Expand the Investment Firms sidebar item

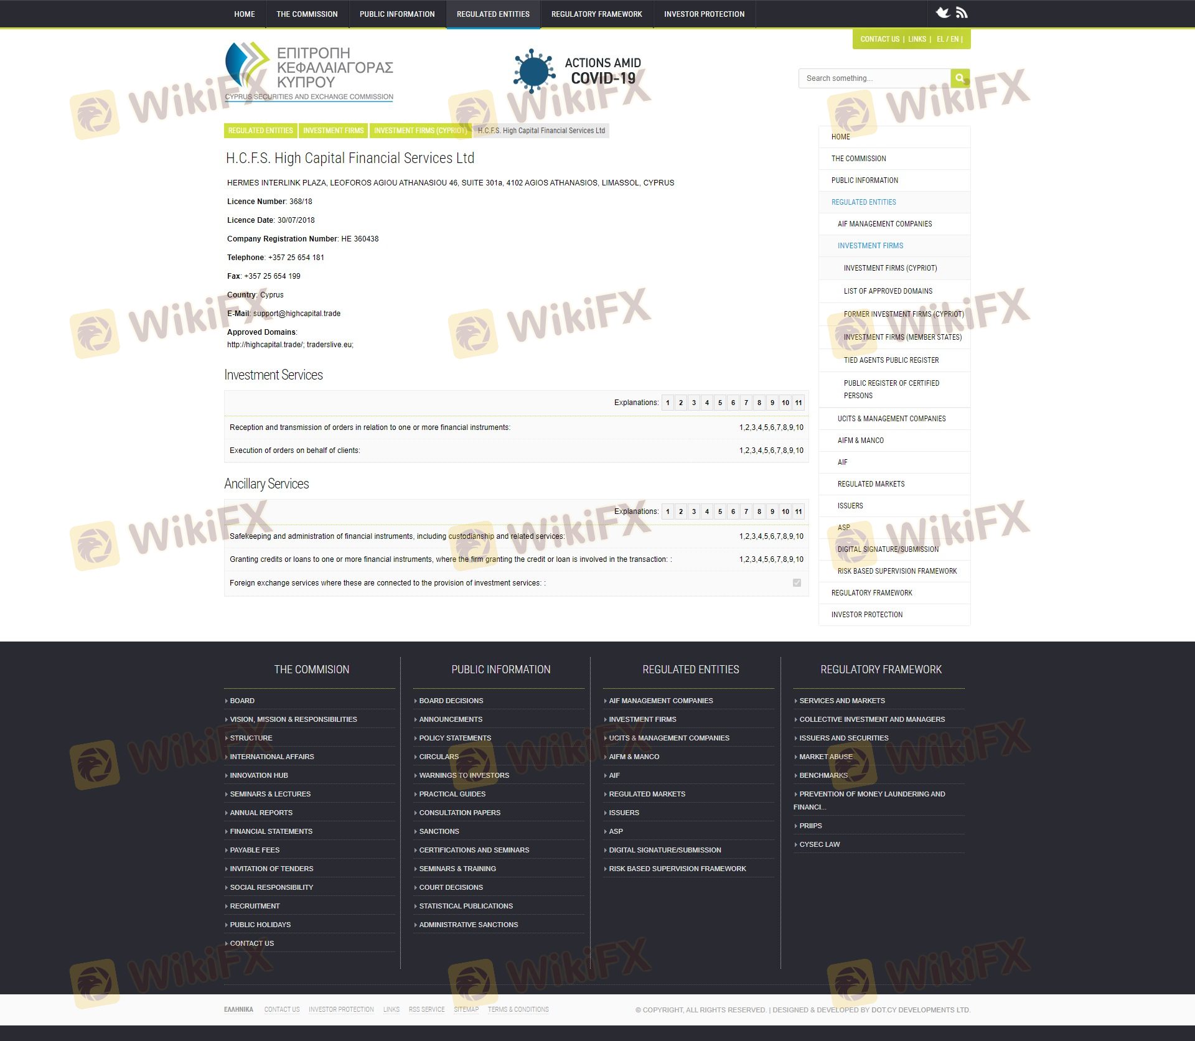coord(870,246)
